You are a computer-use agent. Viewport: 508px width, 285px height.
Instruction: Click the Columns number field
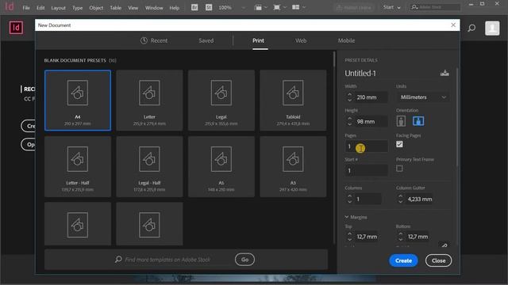(368, 199)
